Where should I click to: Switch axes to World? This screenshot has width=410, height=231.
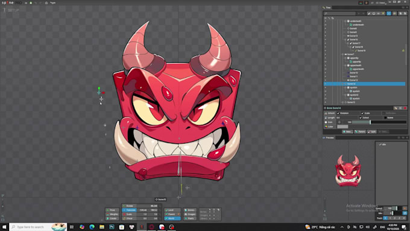tap(172, 218)
